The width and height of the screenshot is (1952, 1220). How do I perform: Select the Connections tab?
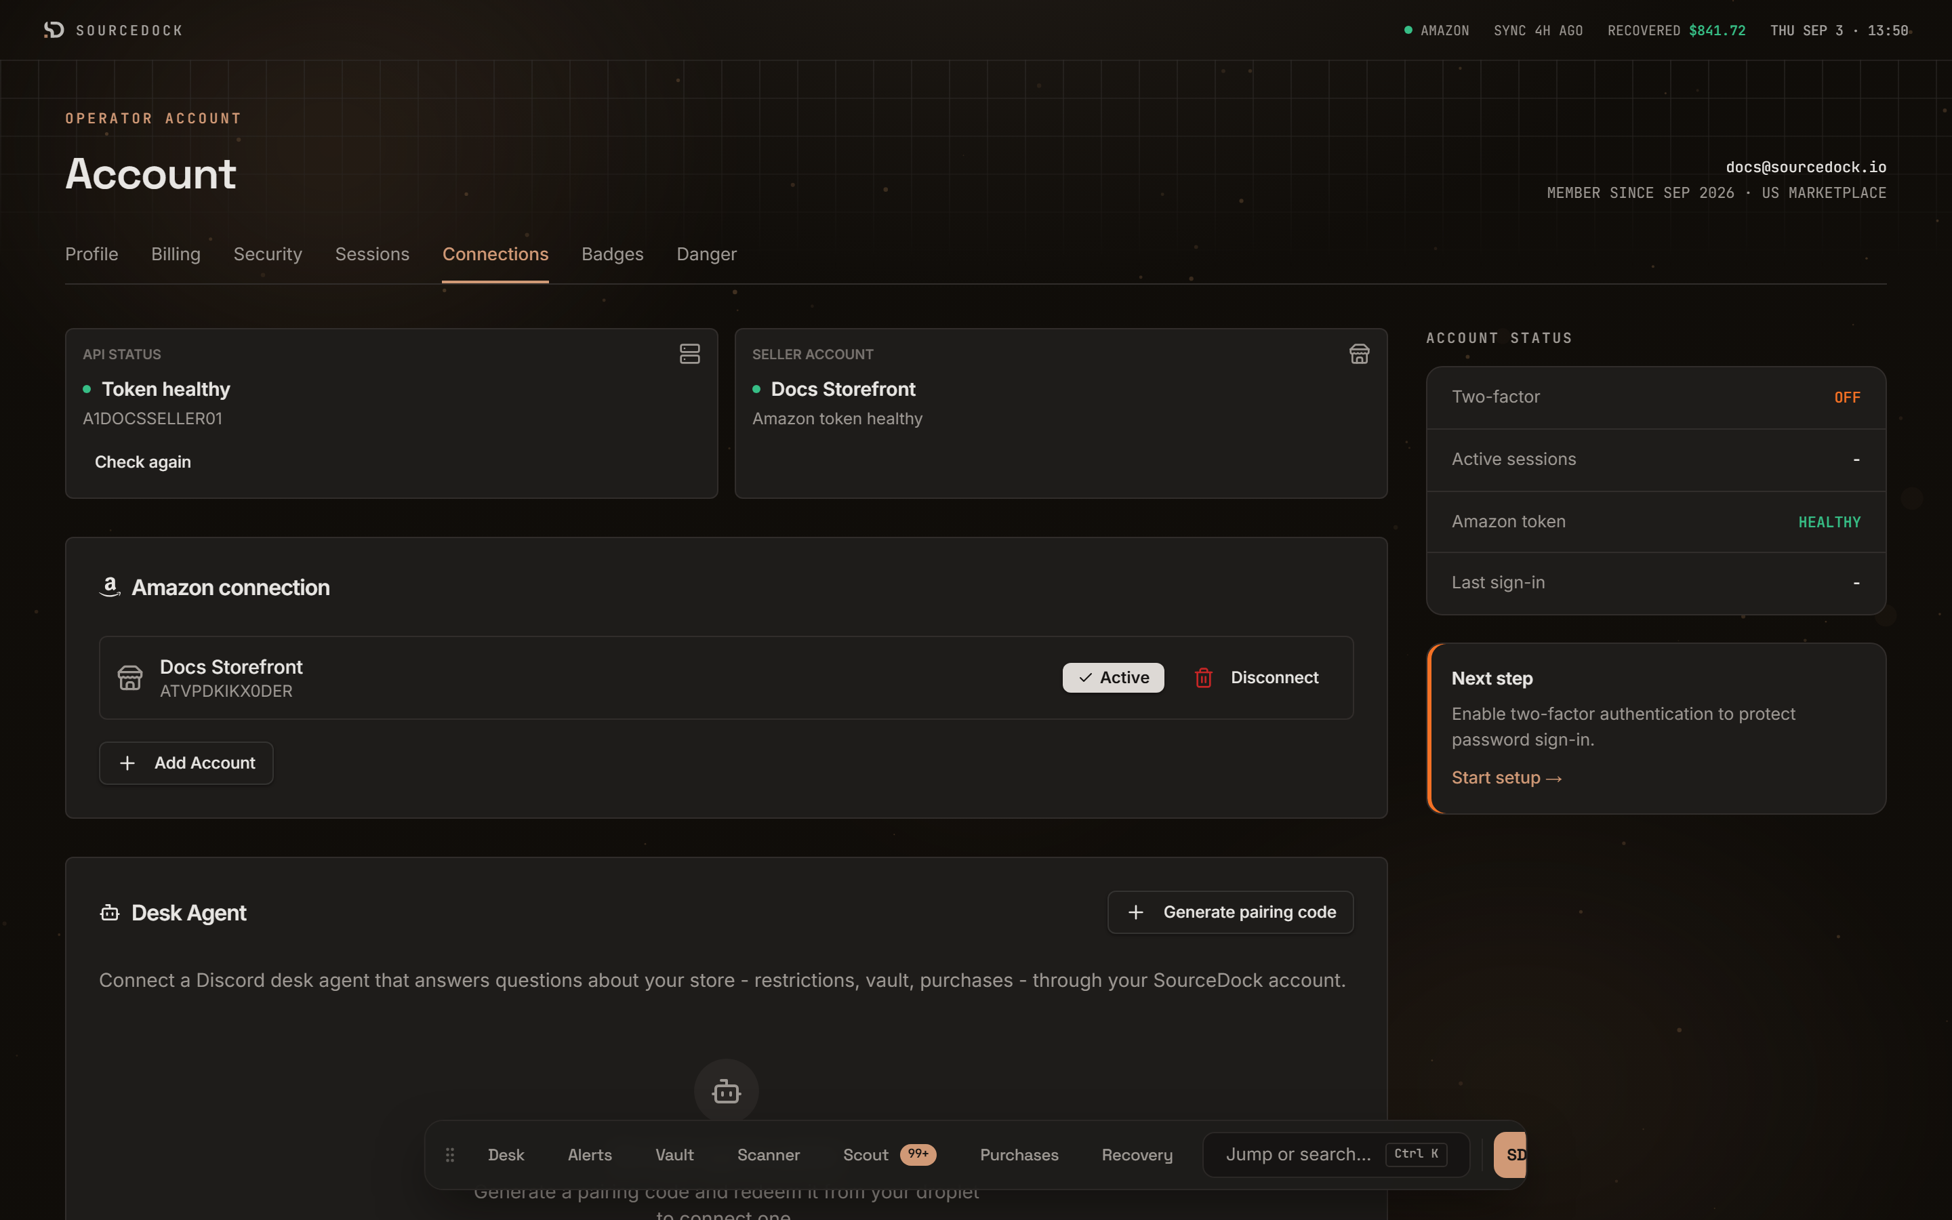(495, 254)
